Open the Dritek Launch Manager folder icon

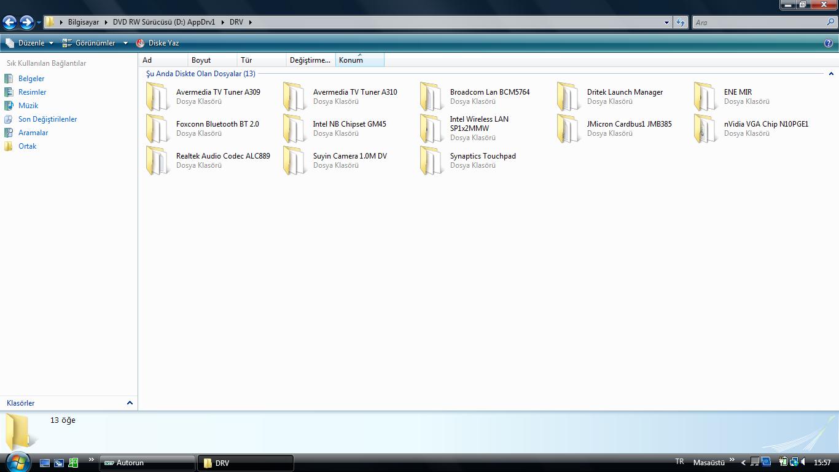tap(569, 97)
